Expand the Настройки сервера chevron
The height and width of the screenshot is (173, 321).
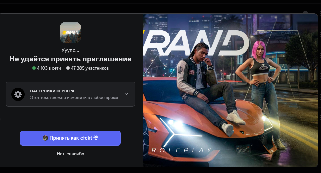(126, 94)
